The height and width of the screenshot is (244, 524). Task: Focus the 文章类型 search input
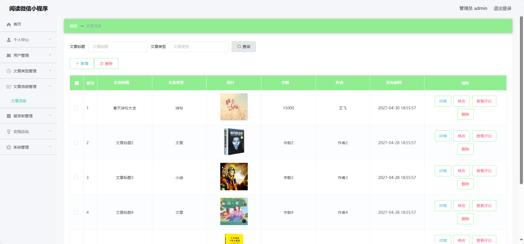coord(199,47)
